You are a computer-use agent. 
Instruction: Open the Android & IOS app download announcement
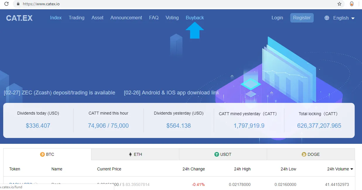[x=172, y=93]
